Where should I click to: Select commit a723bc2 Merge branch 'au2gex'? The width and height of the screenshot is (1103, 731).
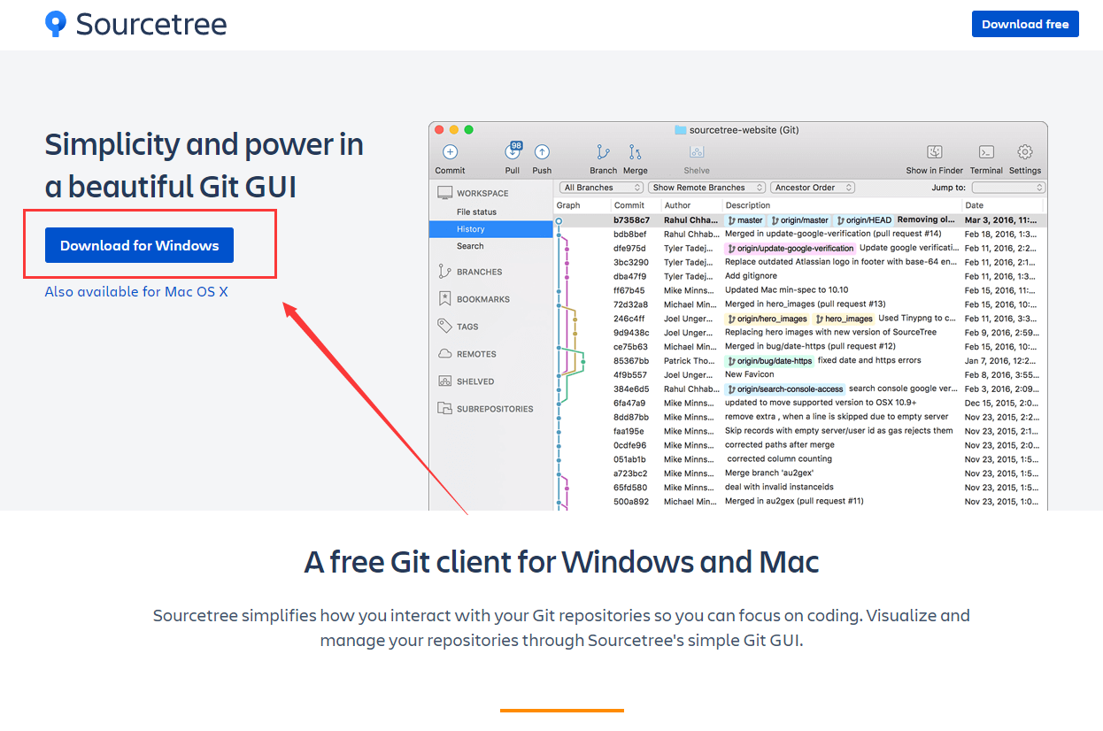[800, 473]
